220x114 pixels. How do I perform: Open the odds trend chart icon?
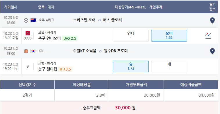[x=208, y=36]
